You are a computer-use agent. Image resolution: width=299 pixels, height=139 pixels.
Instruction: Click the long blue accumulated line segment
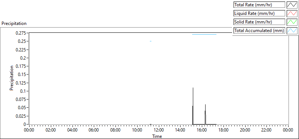click(x=204, y=34)
